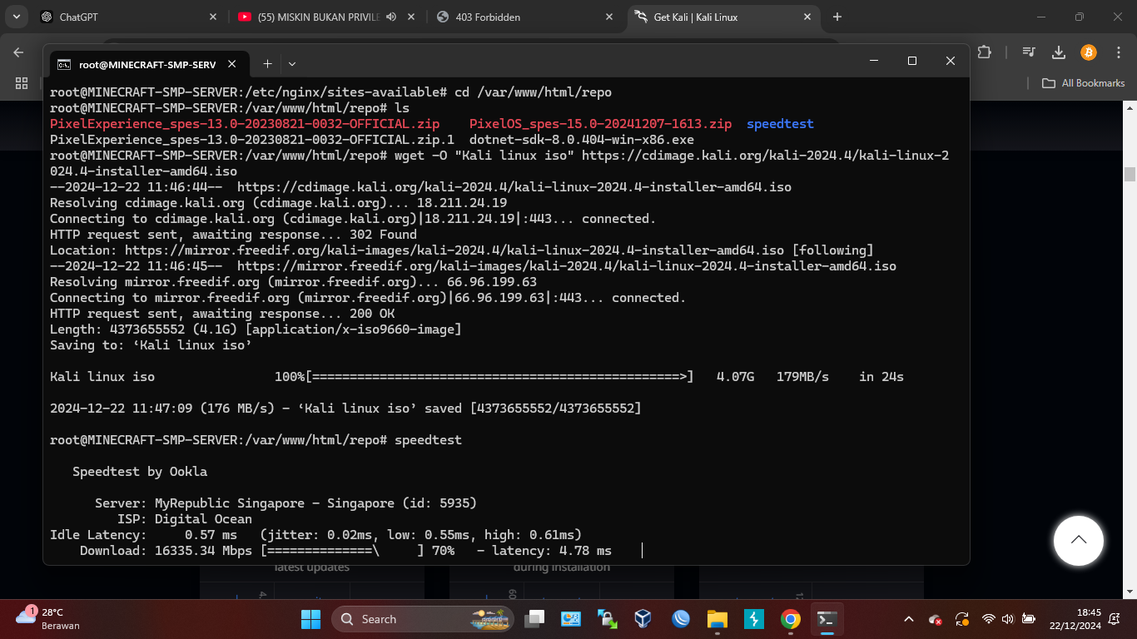
Task: Open the Chrome apps grid icon
Action: (22, 83)
